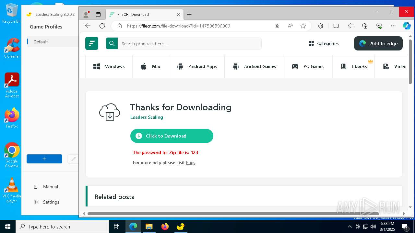This screenshot has height=233, width=415.
Task: Click the green search magnifier icon
Action: [x=112, y=43]
